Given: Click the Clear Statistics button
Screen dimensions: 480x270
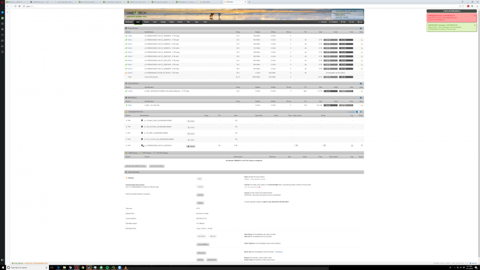Looking at the screenshot, I should [x=203, y=244].
